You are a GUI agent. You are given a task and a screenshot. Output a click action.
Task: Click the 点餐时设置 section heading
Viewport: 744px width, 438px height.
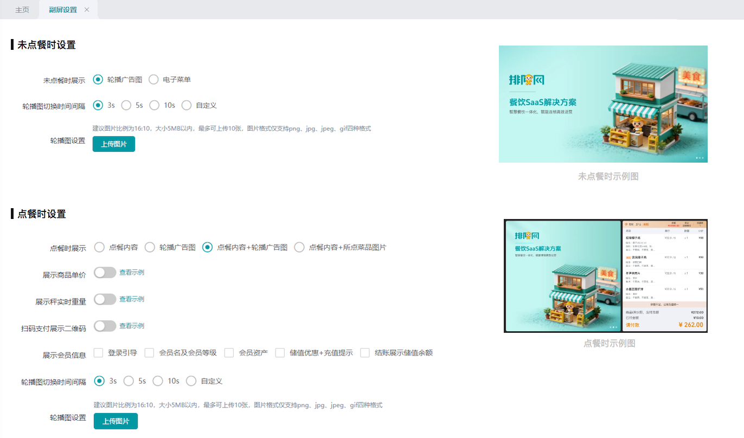pos(42,214)
